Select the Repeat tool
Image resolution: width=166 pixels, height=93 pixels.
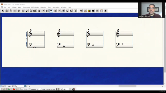coord(55,11)
